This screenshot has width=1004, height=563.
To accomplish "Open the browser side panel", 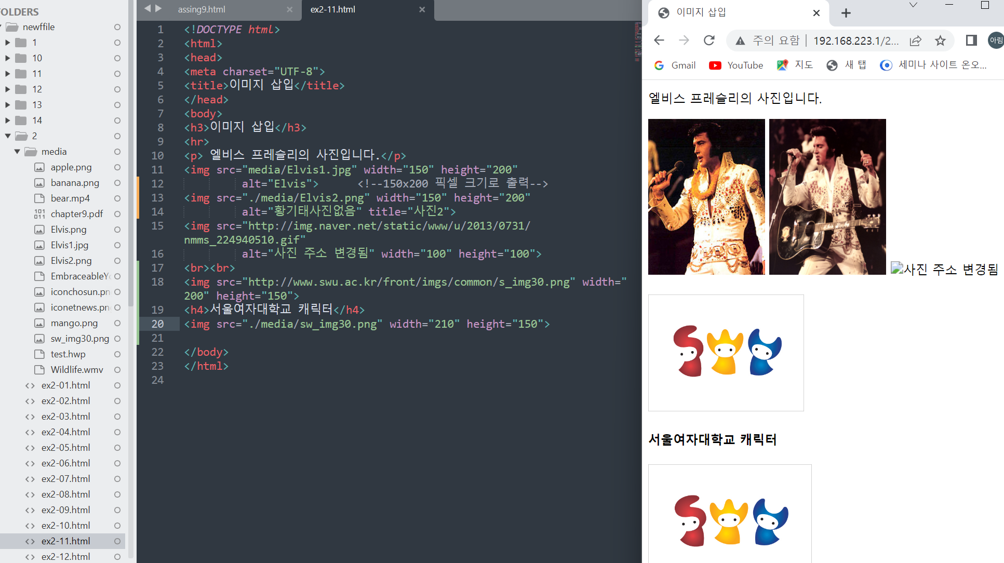I will pyautogui.click(x=971, y=41).
